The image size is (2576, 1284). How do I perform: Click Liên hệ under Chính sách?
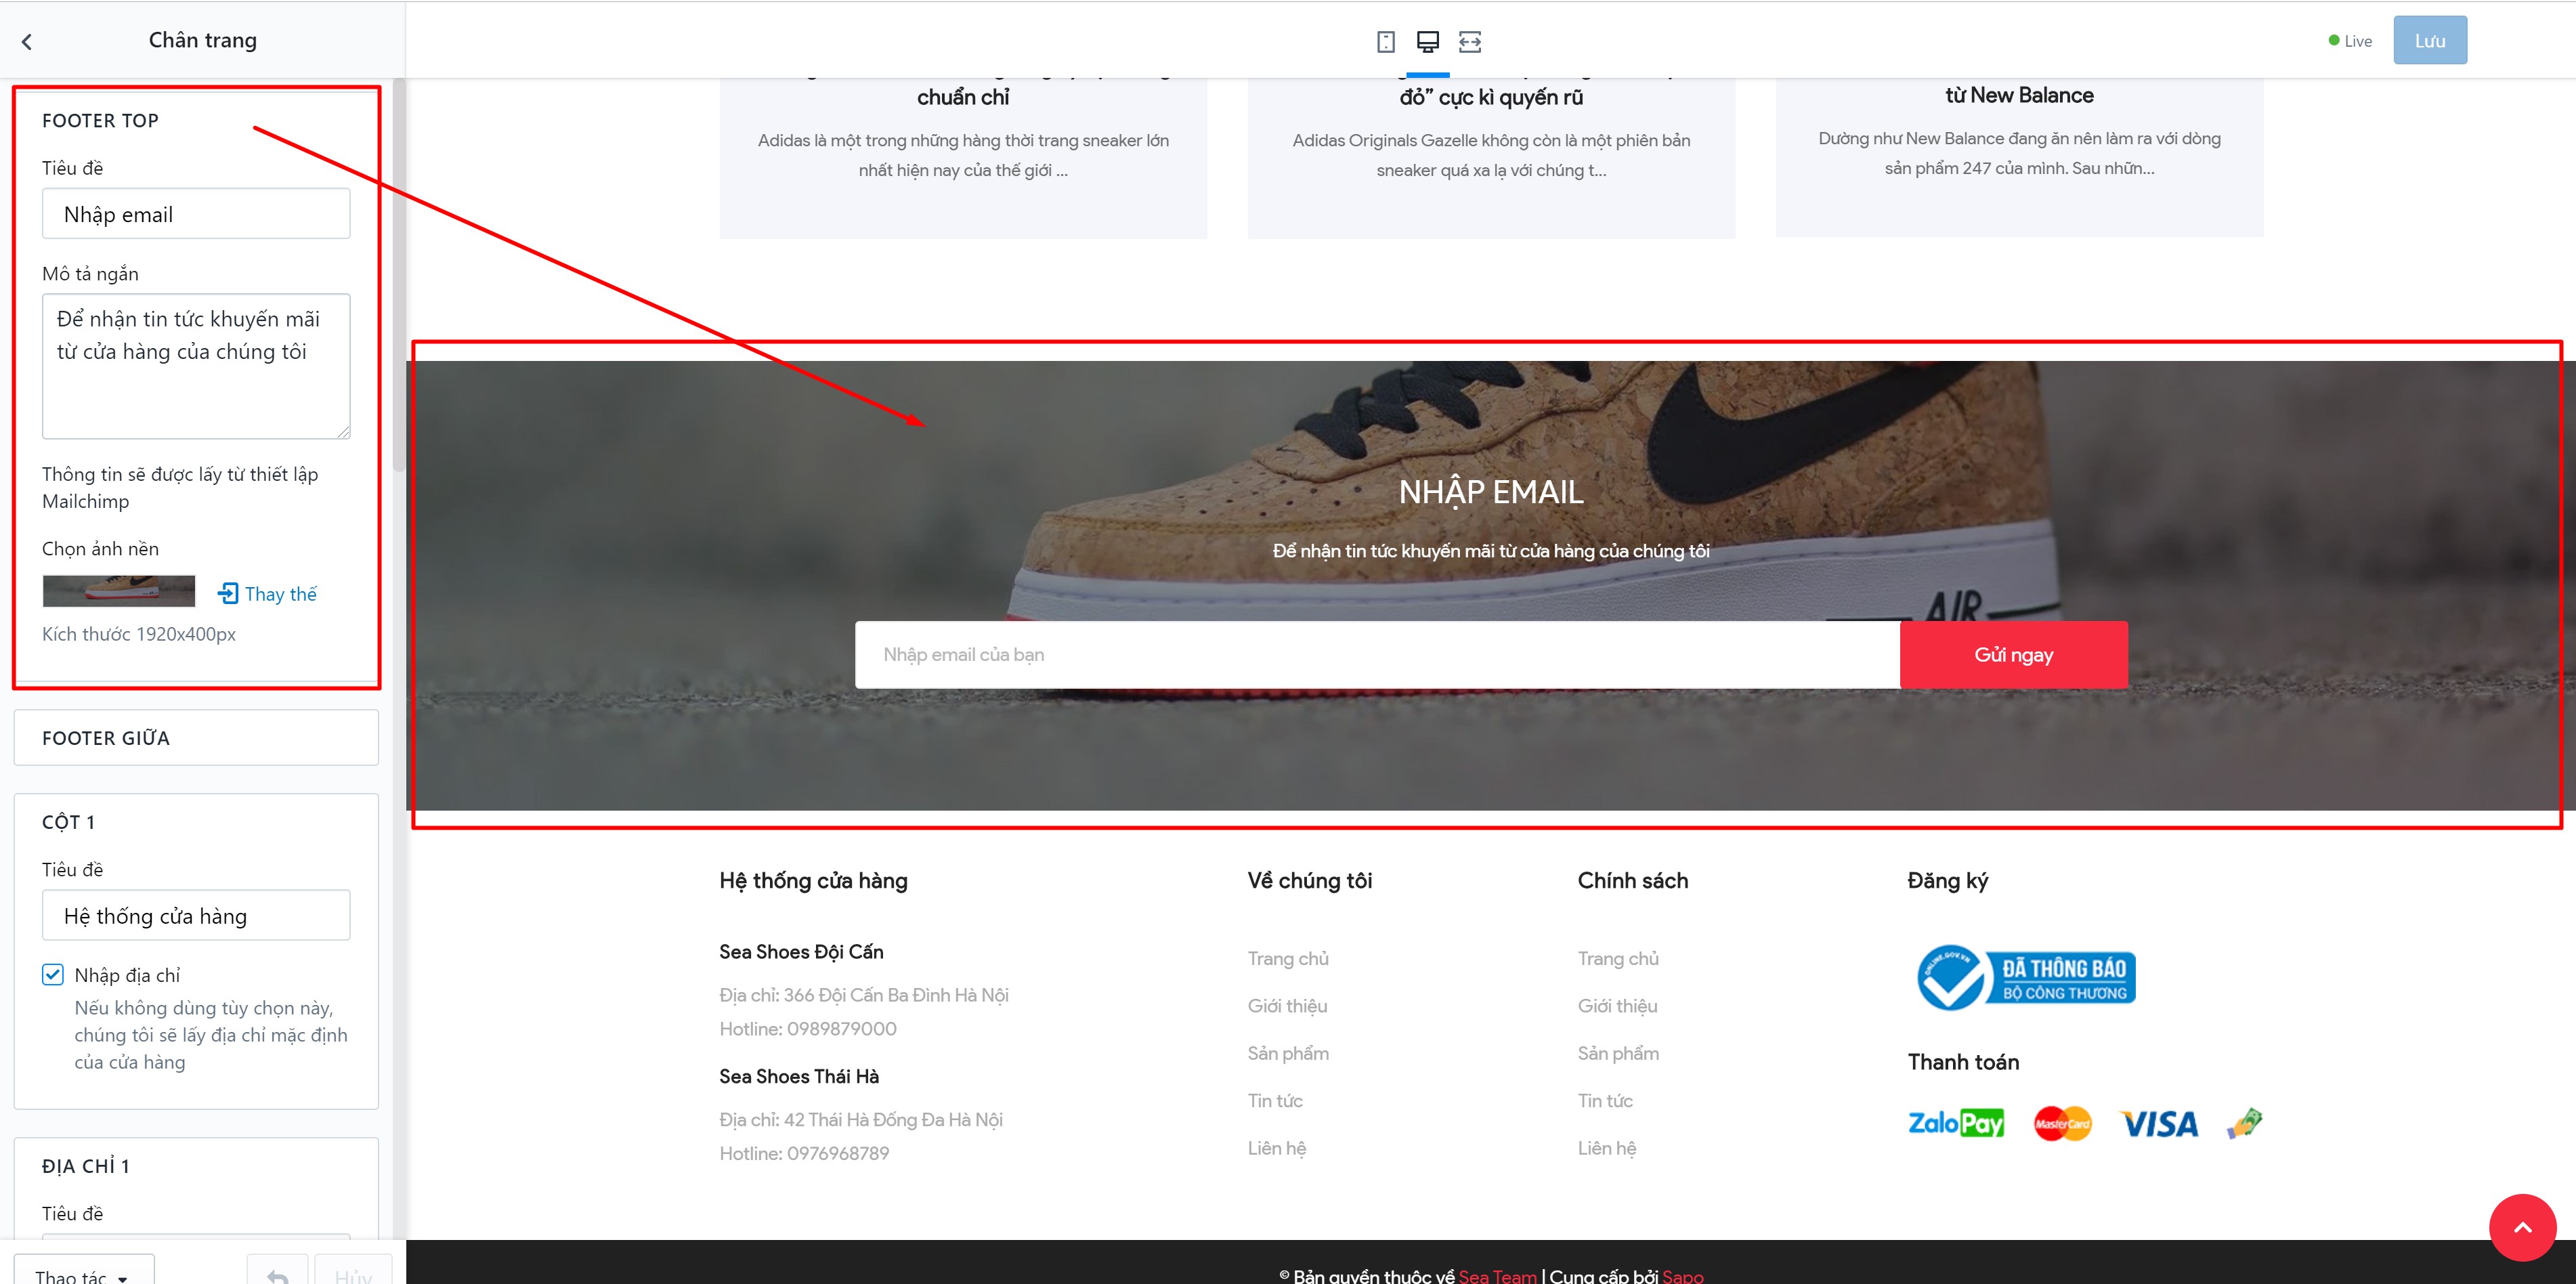pyautogui.click(x=1607, y=1148)
